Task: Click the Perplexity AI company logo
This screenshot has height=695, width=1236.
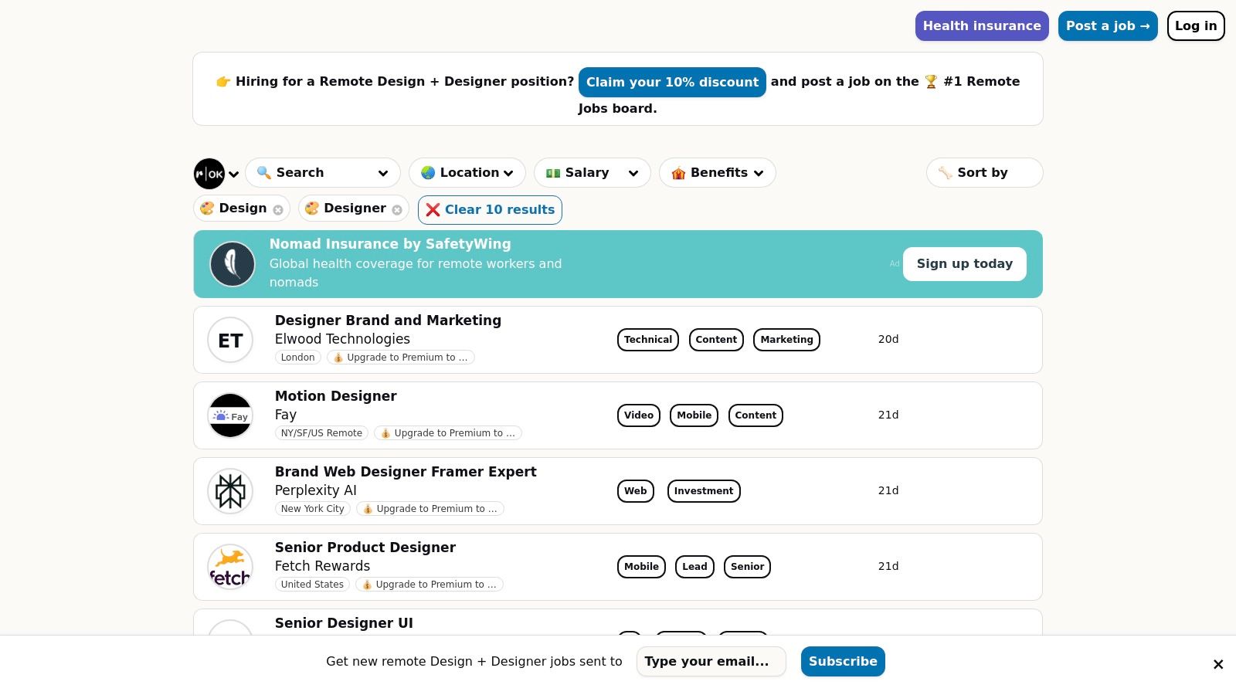Action: 230,490
